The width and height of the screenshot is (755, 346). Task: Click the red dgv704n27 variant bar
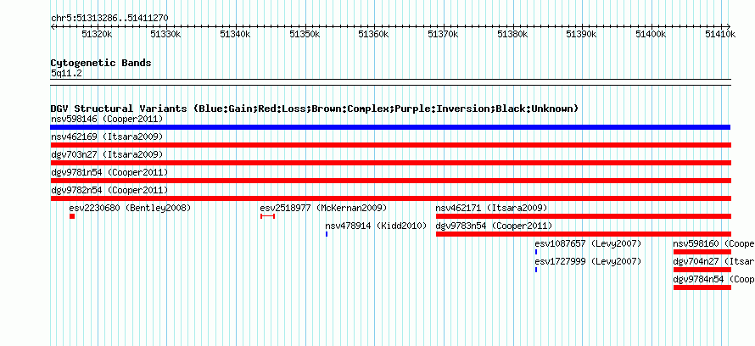click(702, 270)
